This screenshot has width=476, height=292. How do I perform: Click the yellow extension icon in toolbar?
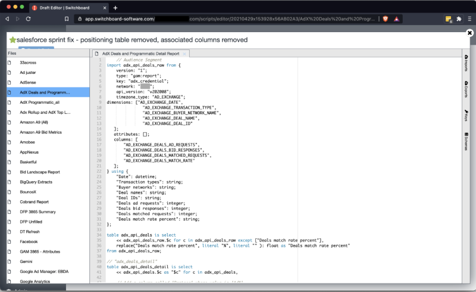(449, 19)
